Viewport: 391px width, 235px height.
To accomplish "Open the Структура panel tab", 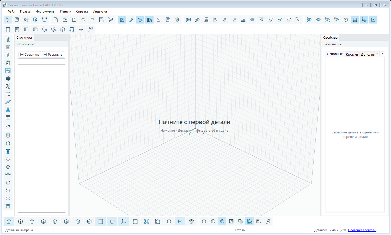I will (24, 38).
